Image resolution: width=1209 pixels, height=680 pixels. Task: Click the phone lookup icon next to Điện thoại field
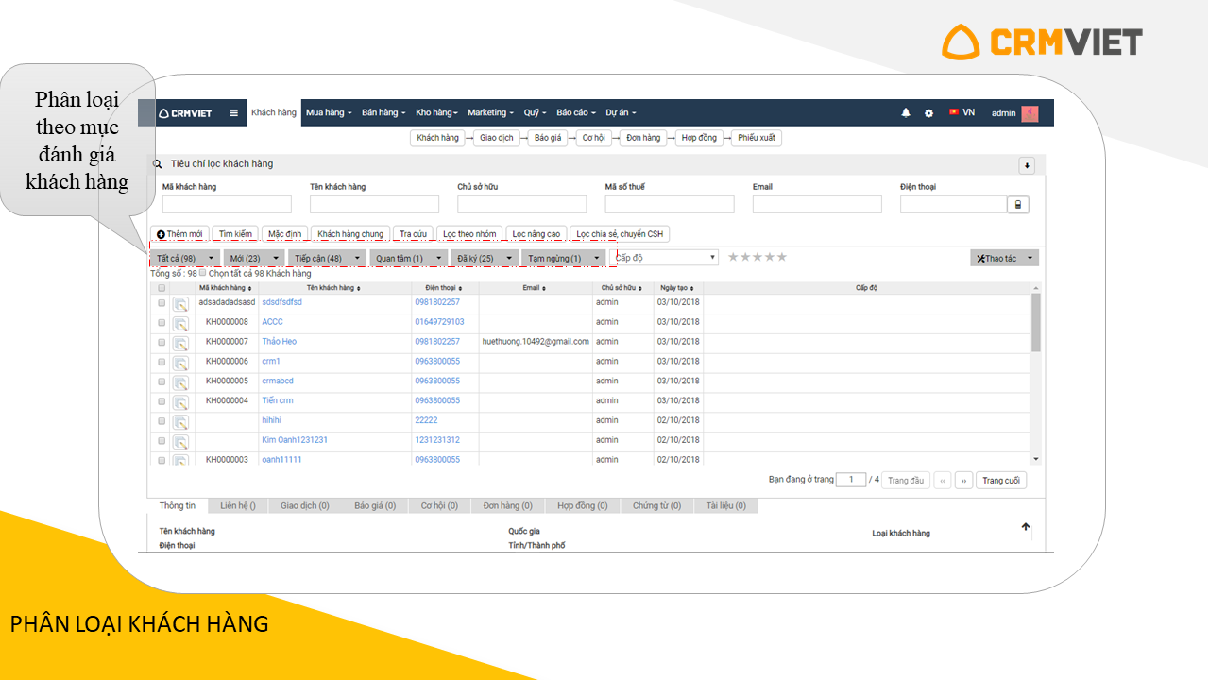pyautogui.click(x=1017, y=205)
